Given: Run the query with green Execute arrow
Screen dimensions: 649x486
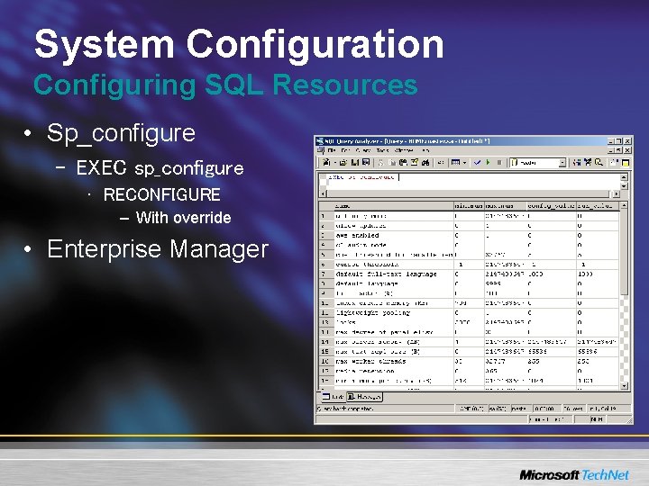Looking at the screenshot, I should pos(488,162).
